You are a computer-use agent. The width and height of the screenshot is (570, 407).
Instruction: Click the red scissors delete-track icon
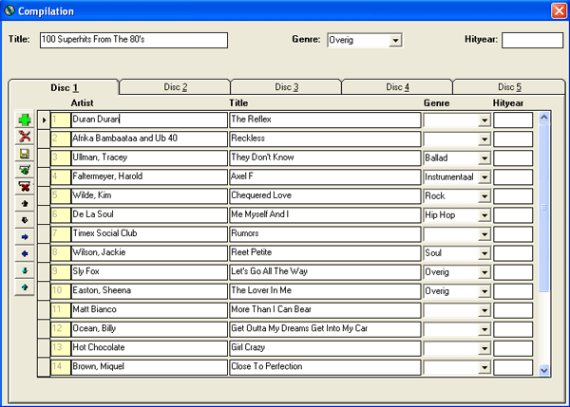[25, 137]
